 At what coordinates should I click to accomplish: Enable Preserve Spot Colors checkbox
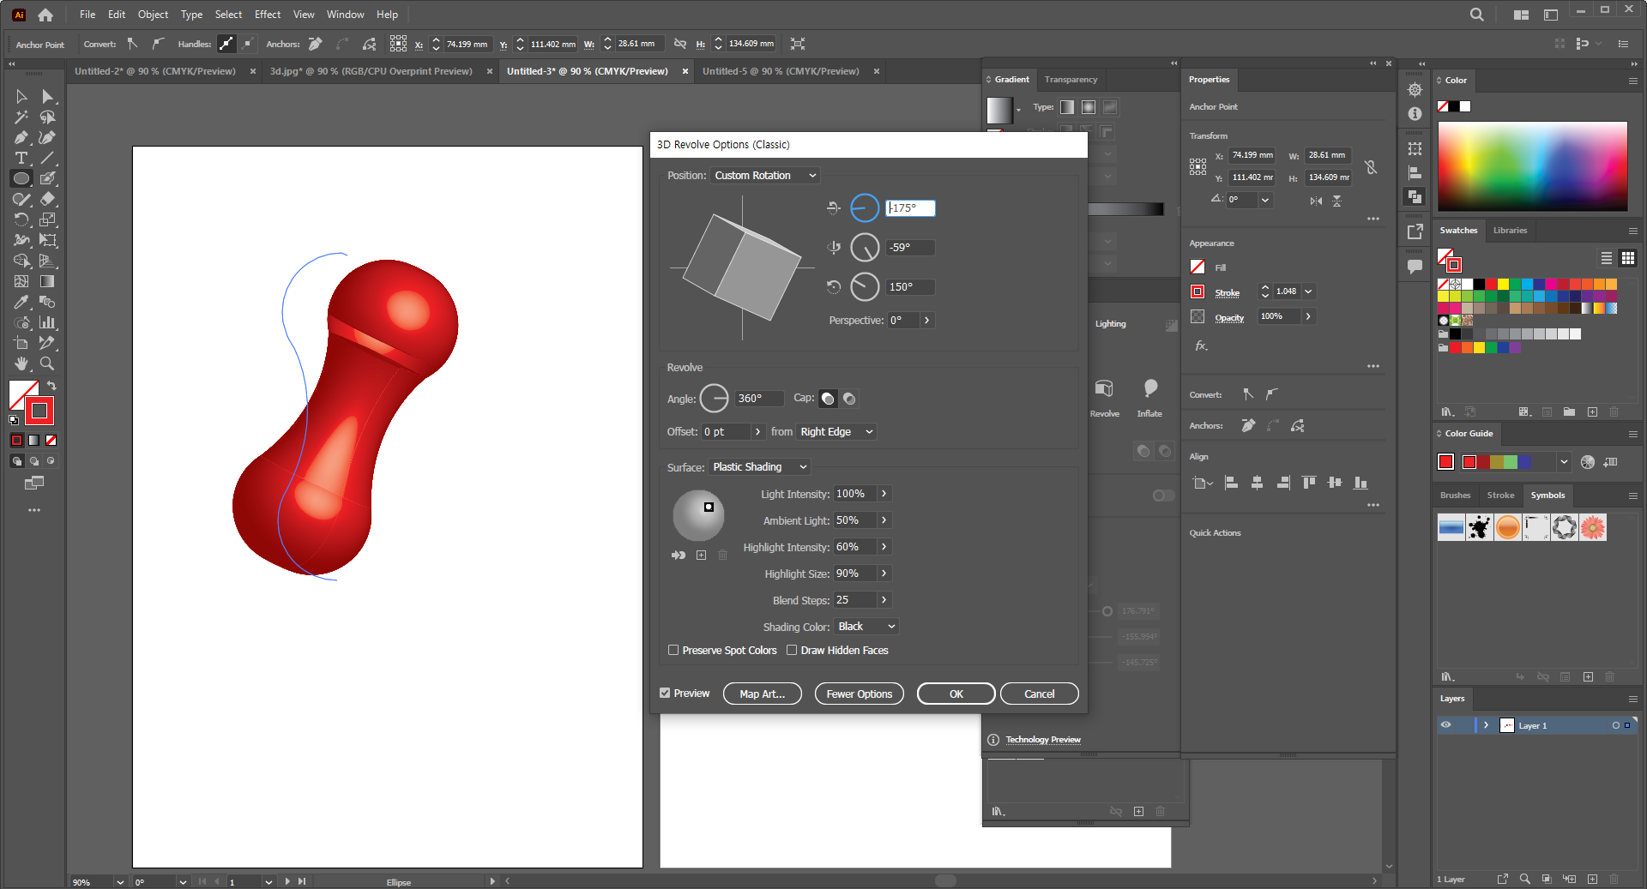coord(673,651)
